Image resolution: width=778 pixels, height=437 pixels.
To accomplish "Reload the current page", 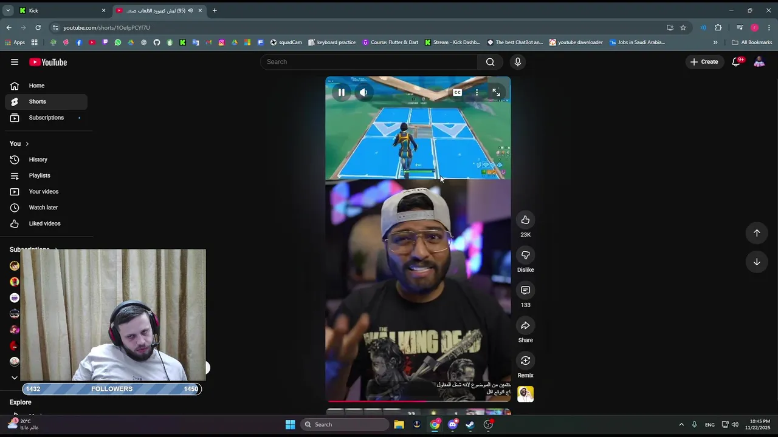I will point(38,27).
